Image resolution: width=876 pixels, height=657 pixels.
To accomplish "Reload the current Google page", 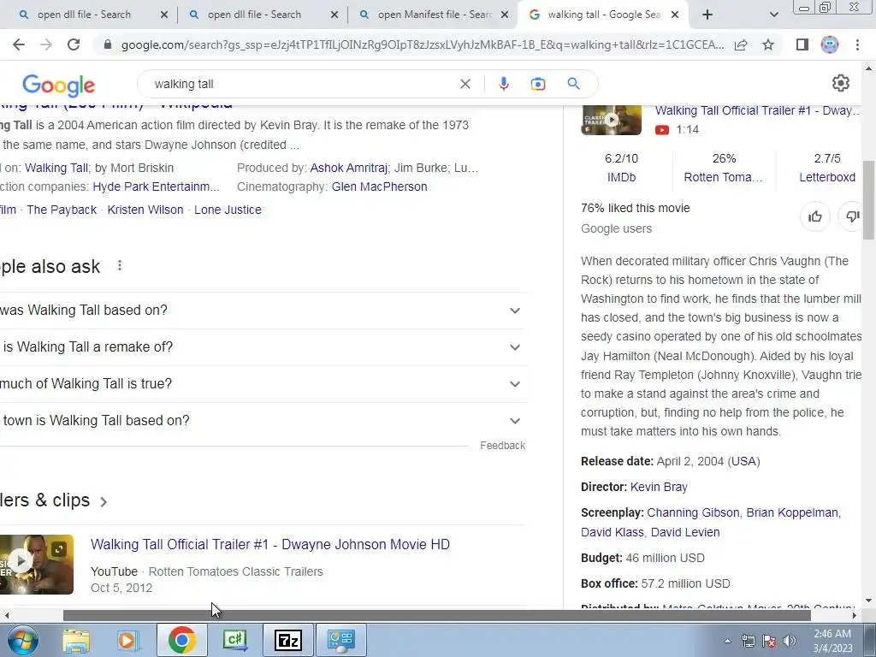I will [74, 44].
